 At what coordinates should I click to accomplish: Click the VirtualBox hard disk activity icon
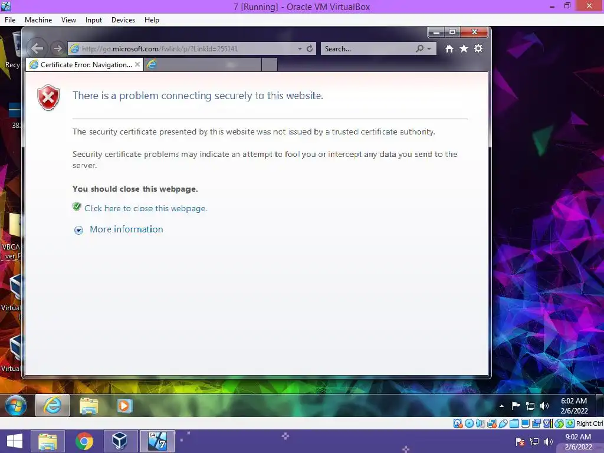point(458,424)
